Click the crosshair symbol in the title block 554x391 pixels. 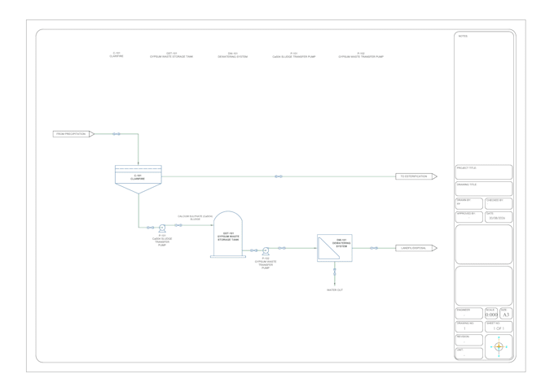[x=499, y=347]
